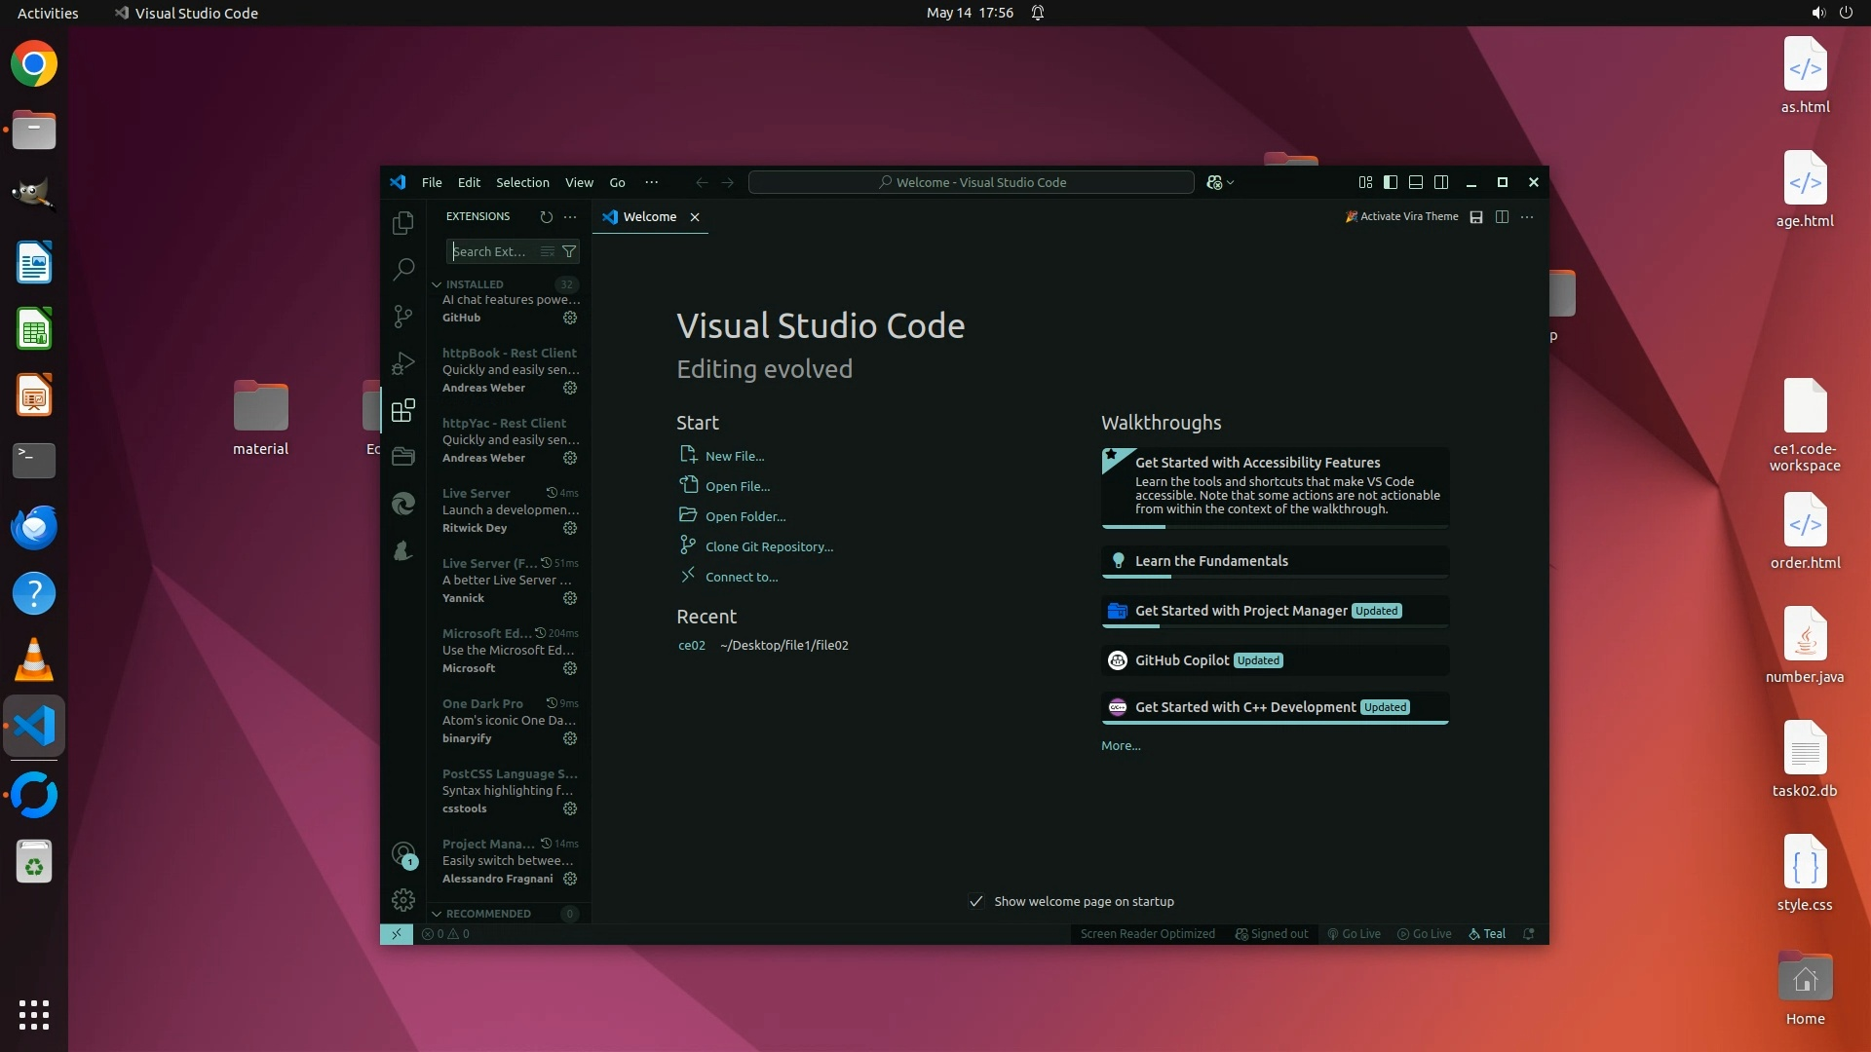This screenshot has width=1871, height=1052.
Task: Click the Search Extensions input field
Action: tap(493, 251)
